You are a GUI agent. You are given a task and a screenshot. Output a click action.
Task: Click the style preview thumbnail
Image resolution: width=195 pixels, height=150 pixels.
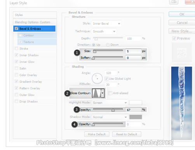(182, 52)
